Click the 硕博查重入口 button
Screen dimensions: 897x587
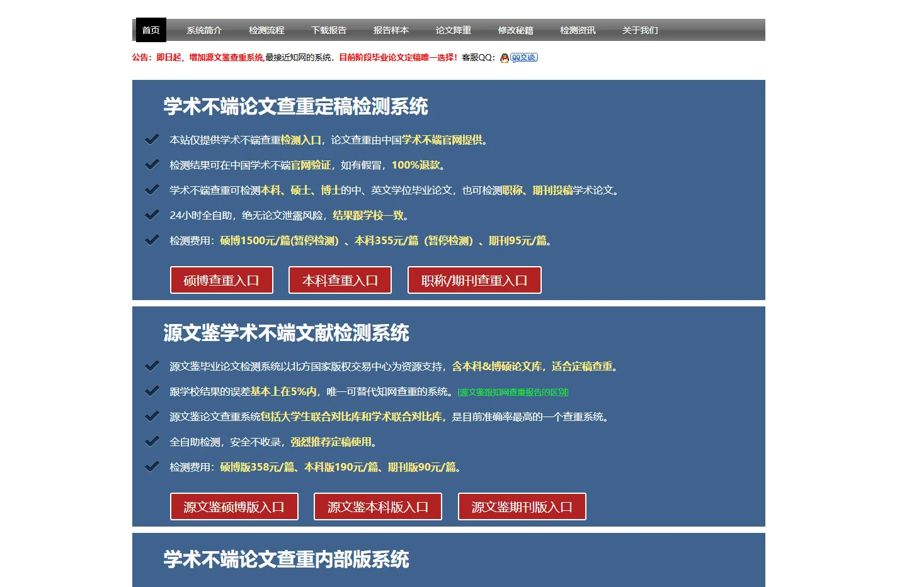pyautogui.click(x=222, y=280)
